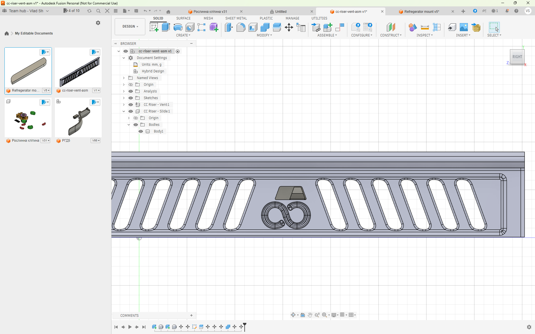Open the Grid and Snaps settings in navigation bar
This screenshot has height=334, width=535.
[x=343, y=315]
